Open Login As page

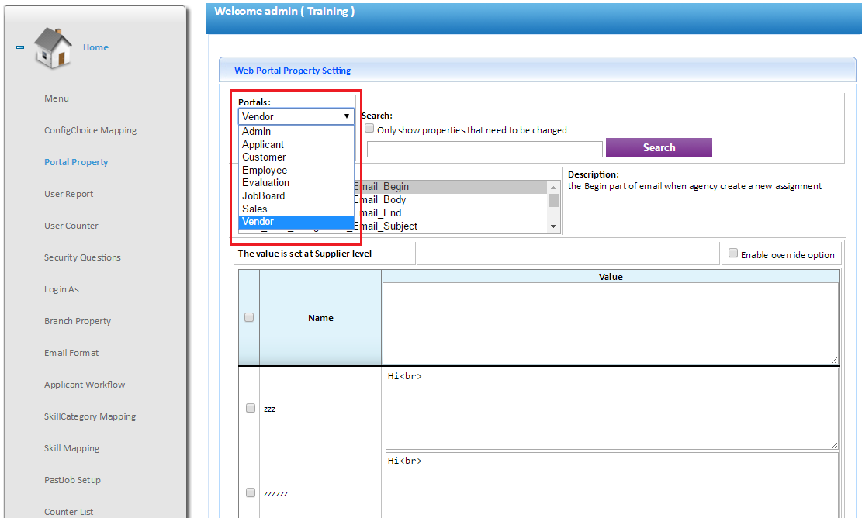61,289
